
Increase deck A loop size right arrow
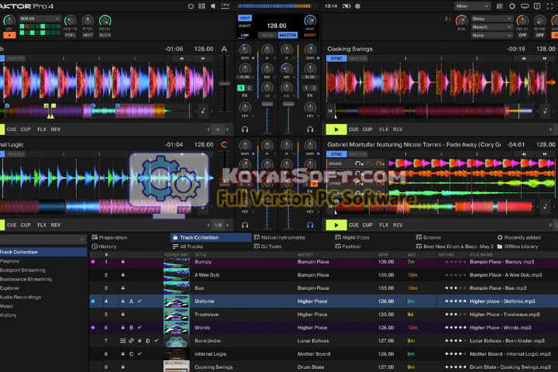tap(227, 129)
